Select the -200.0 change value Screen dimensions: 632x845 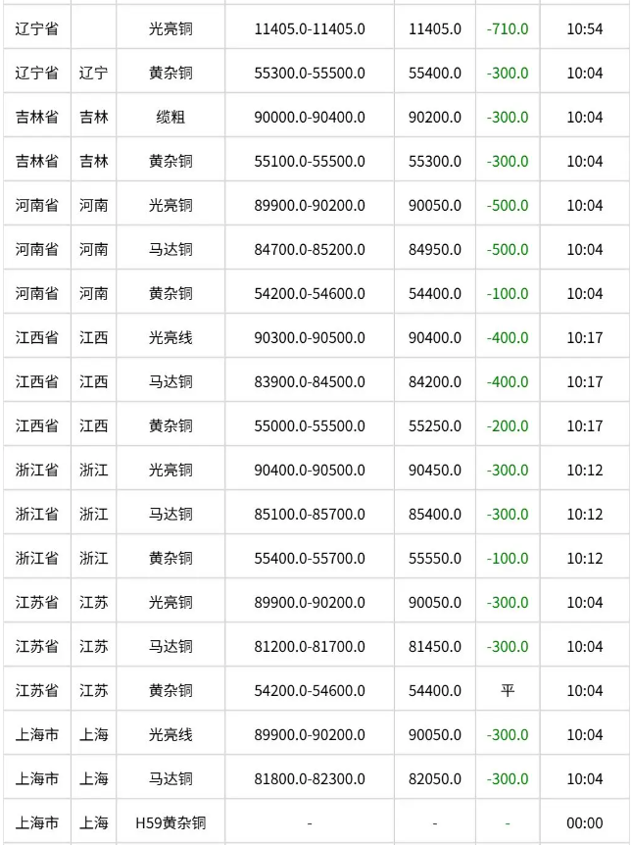[x=508, y=426]
